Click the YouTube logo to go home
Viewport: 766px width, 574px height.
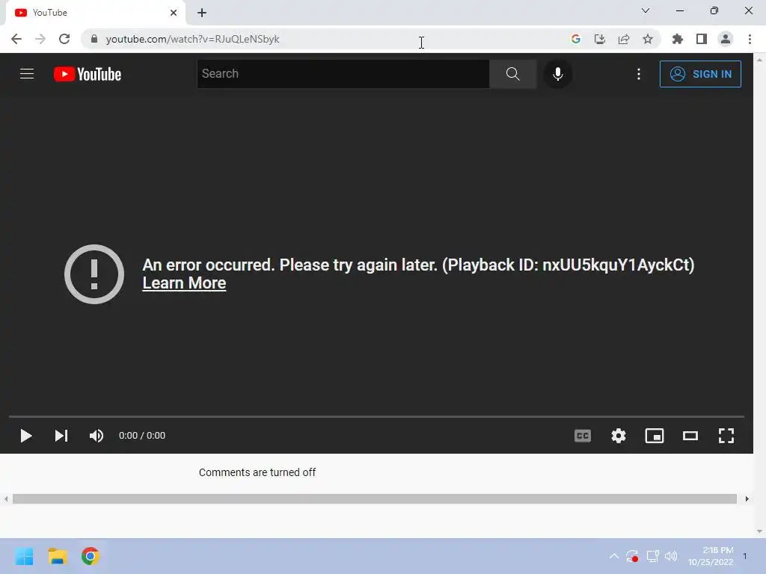click(x=88, y=74)
